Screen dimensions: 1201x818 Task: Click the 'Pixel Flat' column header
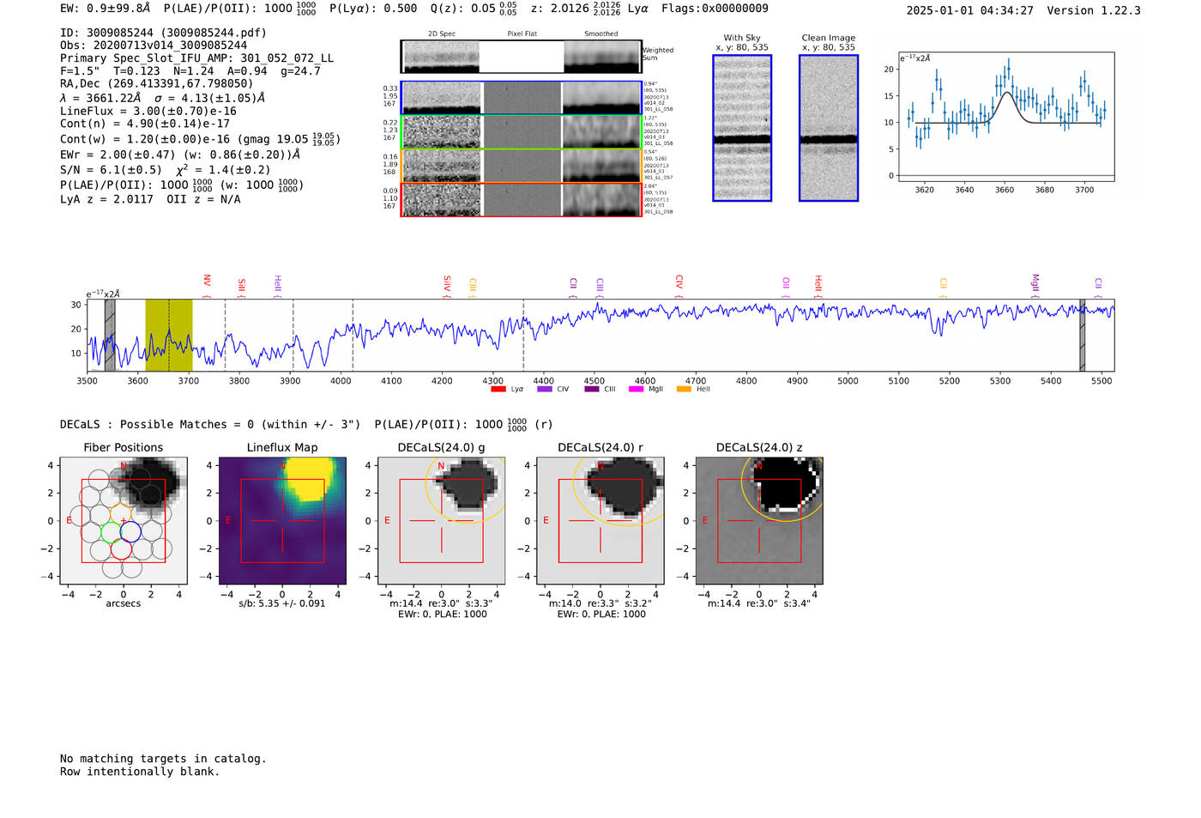tap(522, 34)
